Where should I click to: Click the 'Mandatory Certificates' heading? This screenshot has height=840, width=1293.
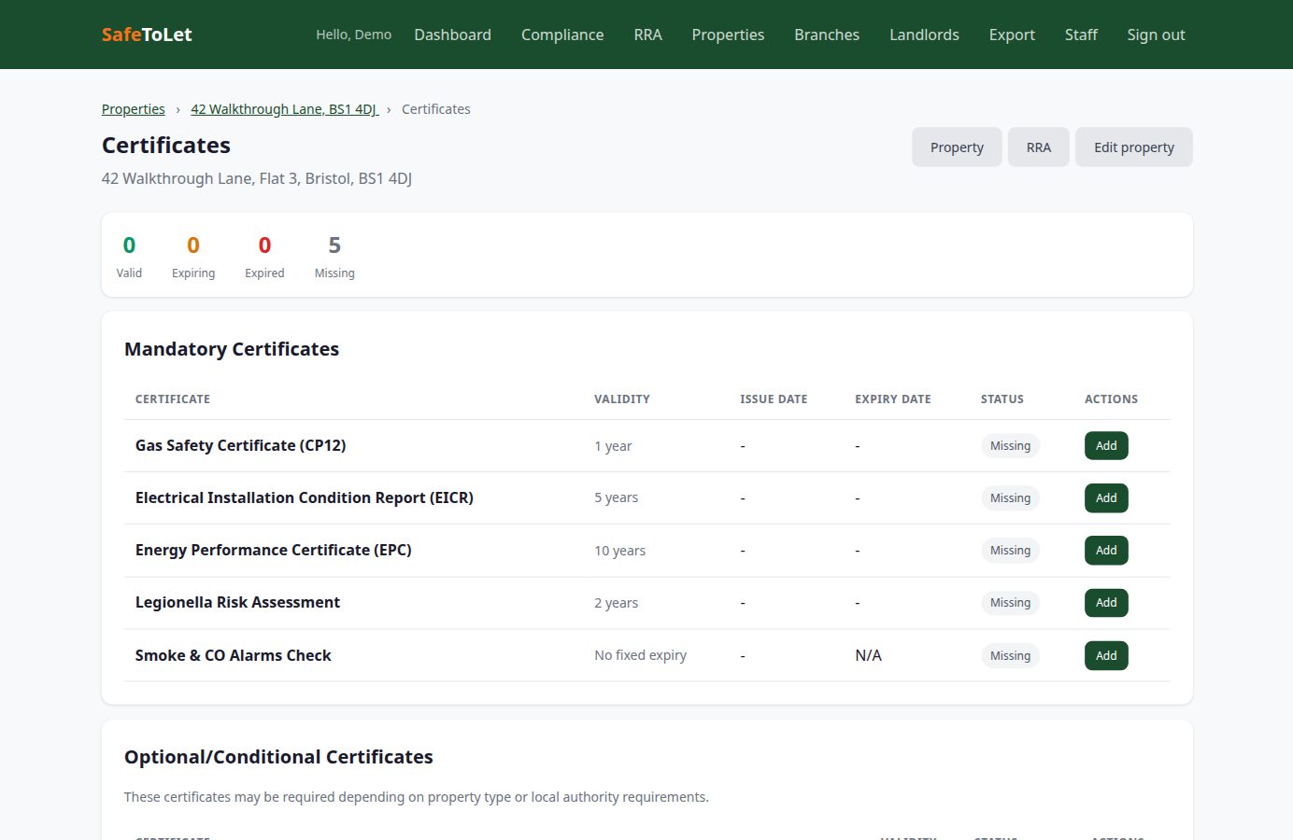coord(232,349)
